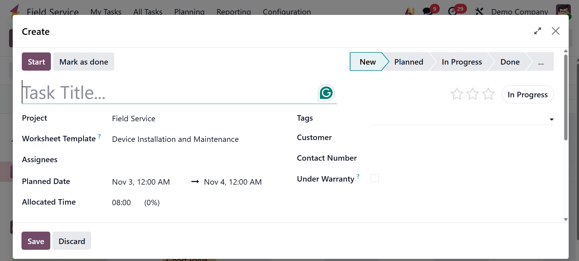Open the activities clock icon
The width and height of the screenshot is (579, 261).
pyautogui.click(x=452, y=11)
